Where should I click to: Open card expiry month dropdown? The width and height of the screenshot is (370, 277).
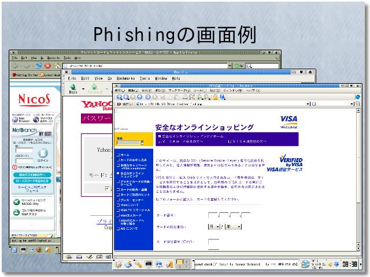coord(214,227)
